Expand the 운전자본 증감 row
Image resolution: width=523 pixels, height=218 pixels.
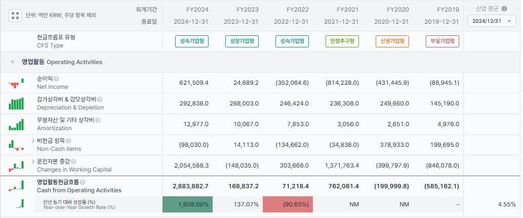pyautogui.click(x=33, y=161)
